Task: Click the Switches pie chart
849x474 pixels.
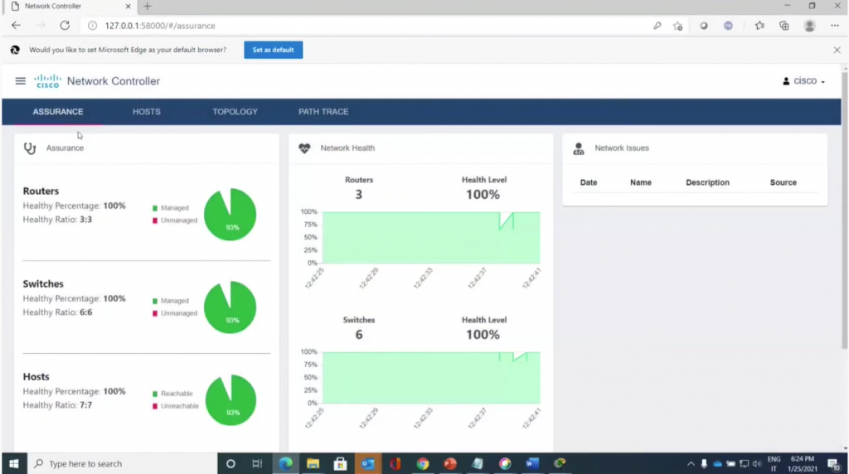Action: pyautogui.click(x=230, y=307)
